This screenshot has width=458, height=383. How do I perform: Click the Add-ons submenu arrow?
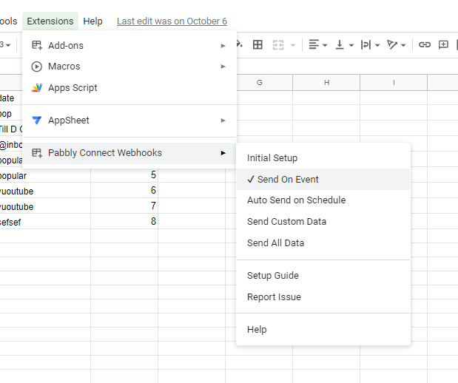pyautogui.click(x=223, y=46)
